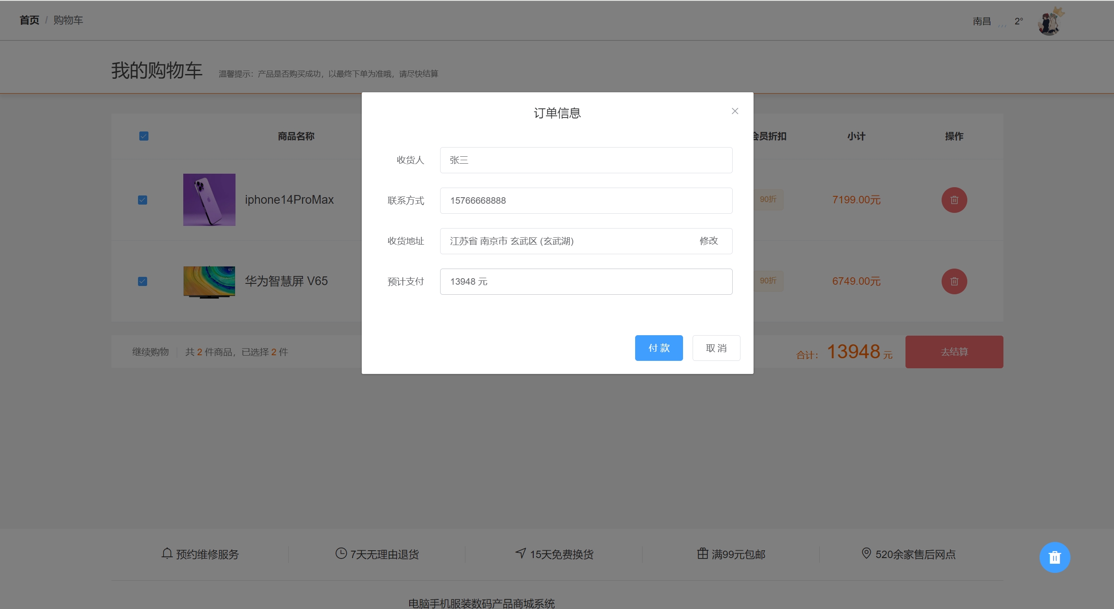This screenshot has width=1114, height=609.
Task: Click the location pin for 520余家售后网点
Action: click(x=866, y=553)
